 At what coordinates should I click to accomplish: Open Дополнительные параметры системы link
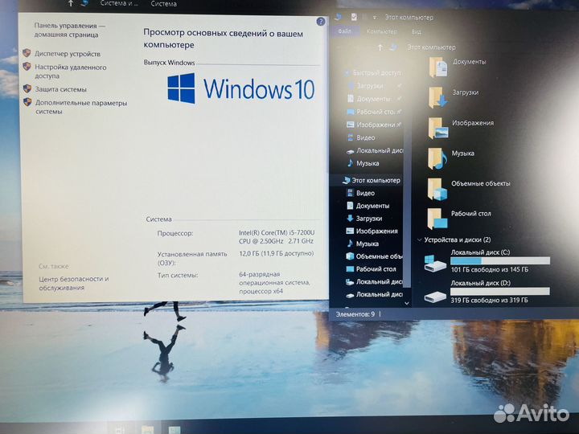click(x=81, y=107)
